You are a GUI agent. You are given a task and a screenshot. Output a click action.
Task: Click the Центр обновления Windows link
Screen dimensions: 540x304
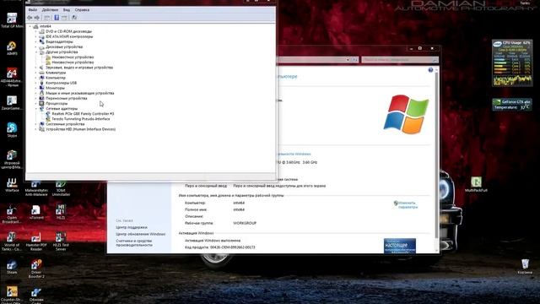pos(141,234)
